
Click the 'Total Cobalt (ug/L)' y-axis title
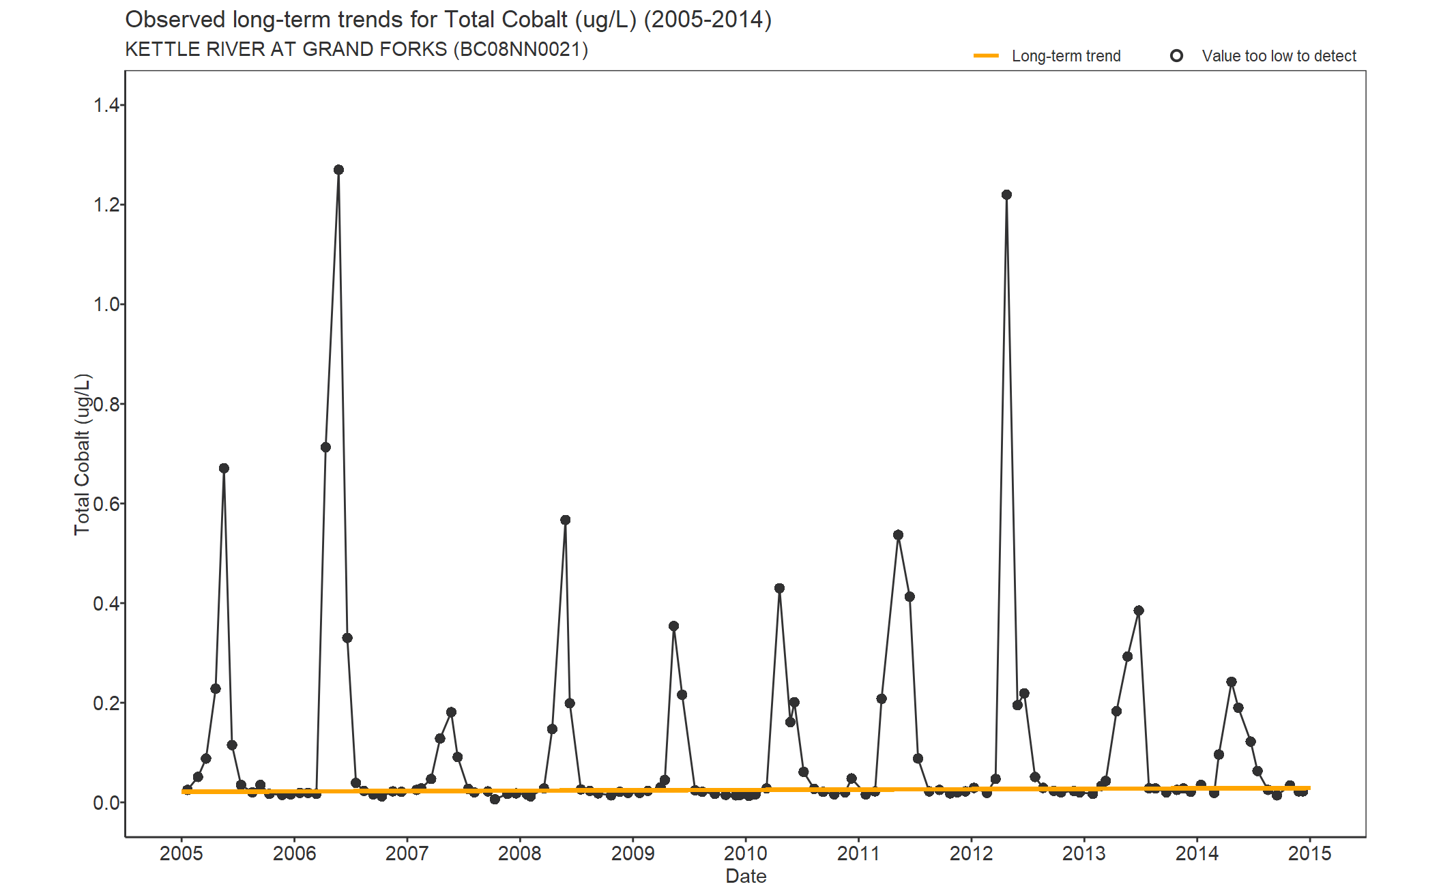(x=82, y=454)
